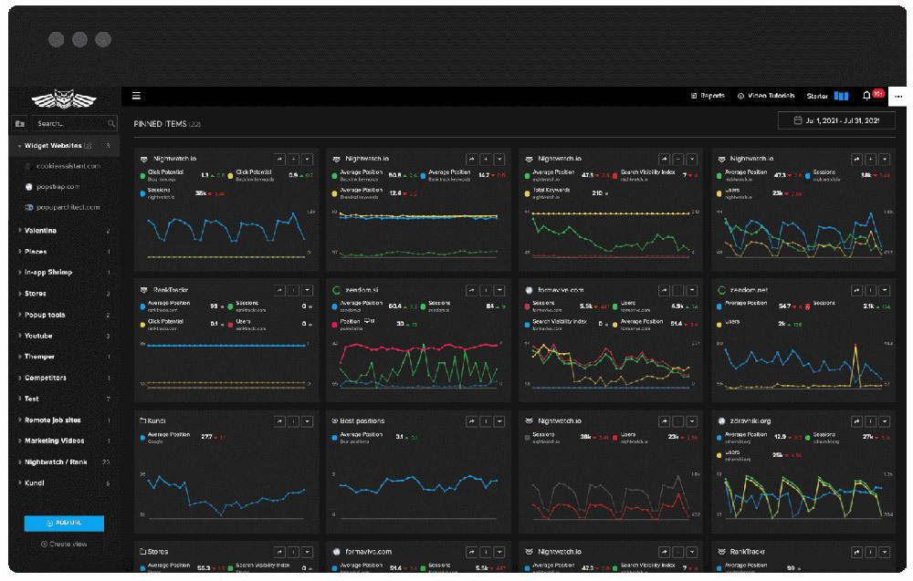Share the Stores chart card
Viewport: 913px width, 581px height.
pos(279,552)
